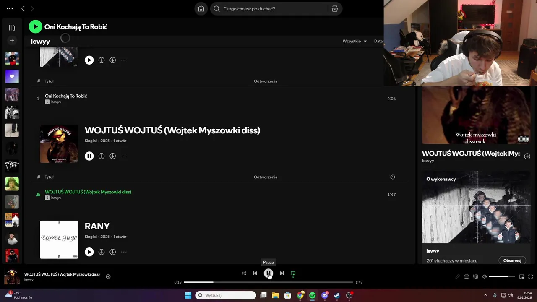Adjust the Spotify volume slider

[502, 276]
